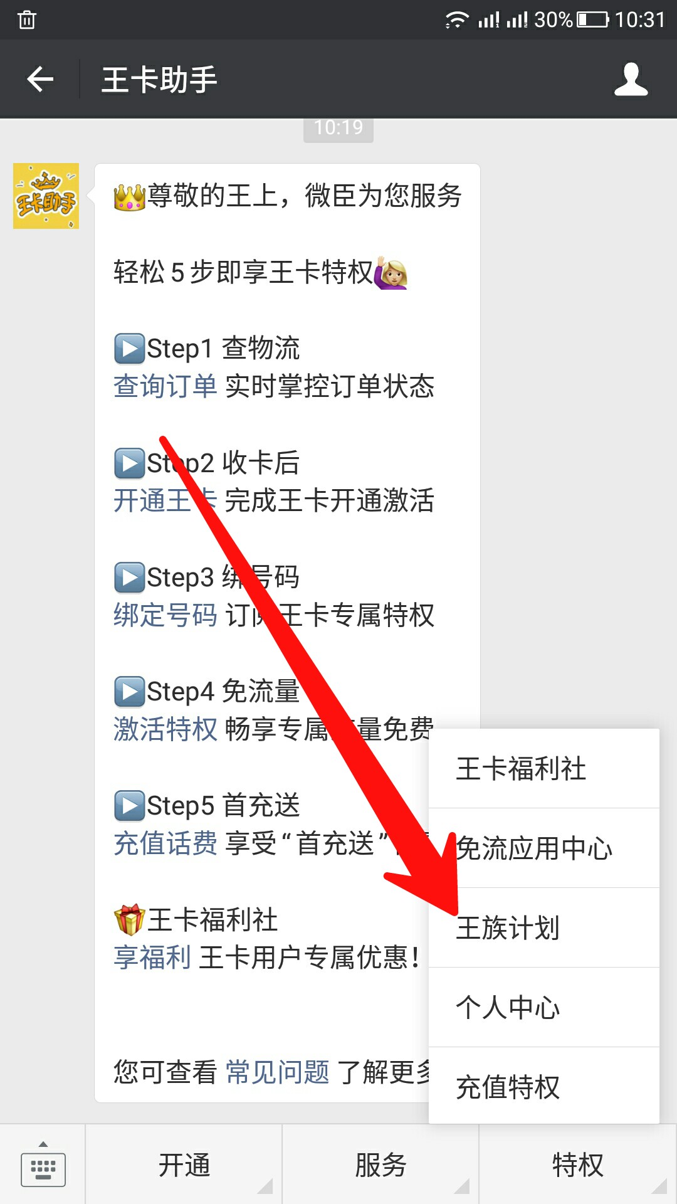Expand the 服务 bottom menu
677x1204 pixels.
[380, 1165]
